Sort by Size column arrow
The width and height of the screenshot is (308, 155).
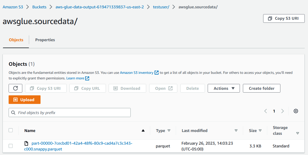pos(260,131)
